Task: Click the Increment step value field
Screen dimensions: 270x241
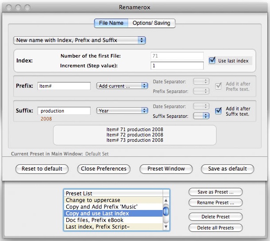Action: [x=177, y=66]
